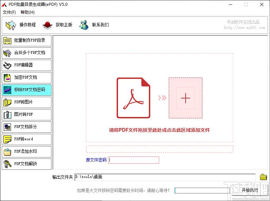Viewport: 270px width, 201px height.
Task: Select PDF转图片 sidebar item
Action: [x=27, y=102]
